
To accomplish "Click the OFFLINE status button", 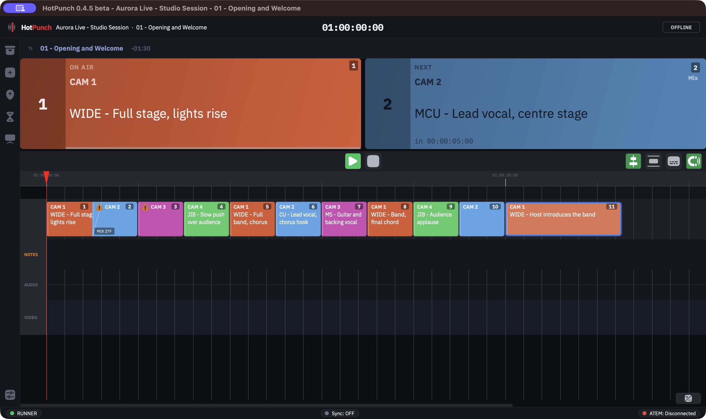I will pyautogui.click(x=681, y=27).
